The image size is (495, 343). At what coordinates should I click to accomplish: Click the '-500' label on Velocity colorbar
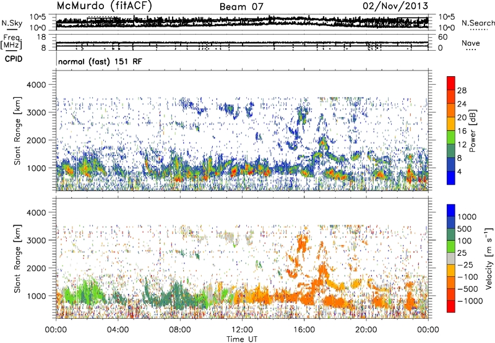tap(468, 289)
